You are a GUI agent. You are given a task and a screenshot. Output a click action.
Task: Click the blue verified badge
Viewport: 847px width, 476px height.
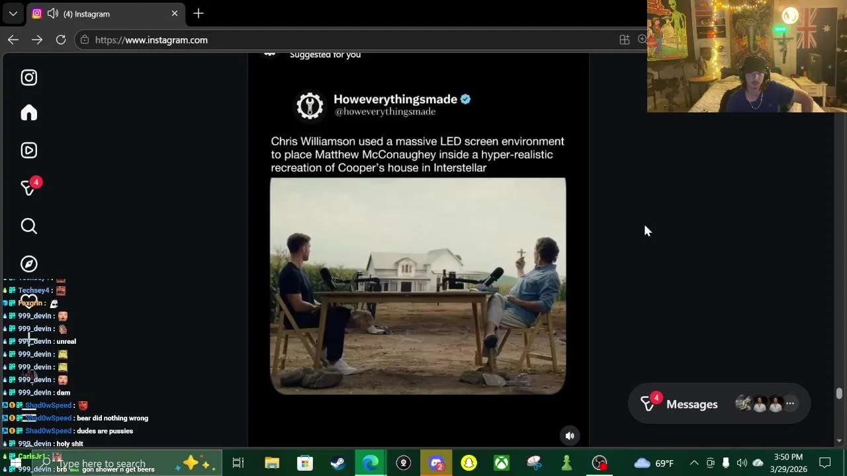[x=465, y=99]
